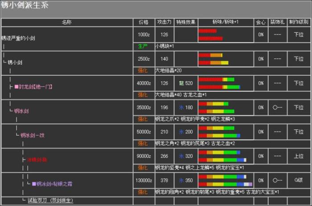Click the 龍 520 special effect cell
The image size is (312, 206).
point(186,83)
